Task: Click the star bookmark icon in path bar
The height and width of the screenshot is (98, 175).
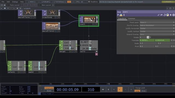Action: coord(17,8)
